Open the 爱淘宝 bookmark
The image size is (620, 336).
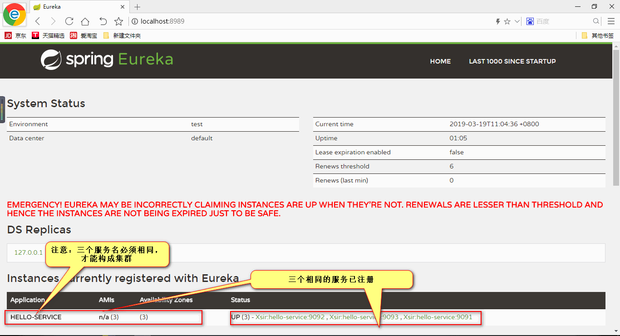[84, 35]
